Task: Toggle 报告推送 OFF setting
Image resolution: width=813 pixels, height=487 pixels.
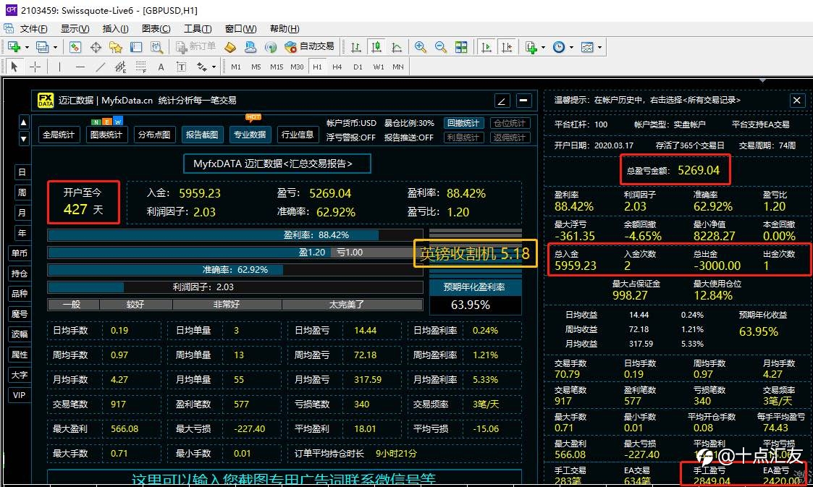Action: [x=408, y=137]
